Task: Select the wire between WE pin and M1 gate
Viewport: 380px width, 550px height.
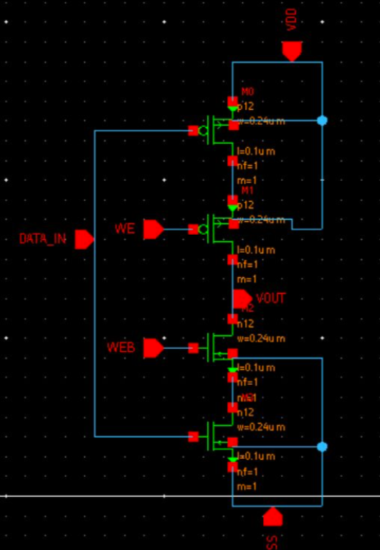Action: tap(176, 229)
